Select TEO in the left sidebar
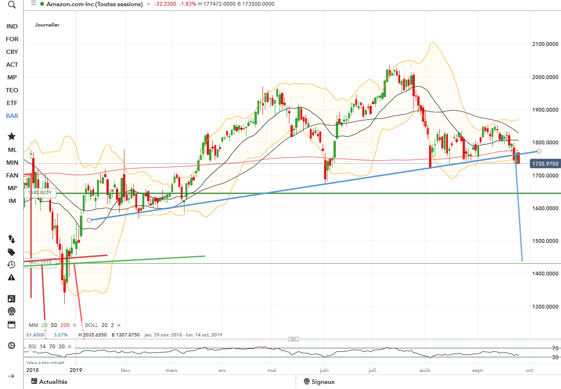 click(12, 90)
